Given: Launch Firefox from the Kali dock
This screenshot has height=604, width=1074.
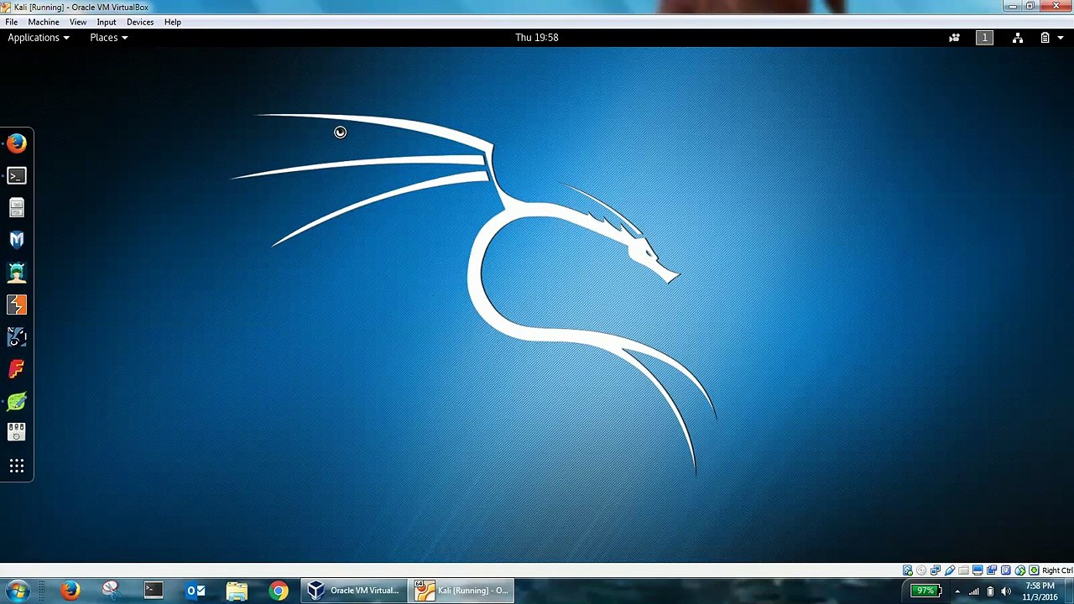Looking at the screenshot, I should tap(17, 143).
